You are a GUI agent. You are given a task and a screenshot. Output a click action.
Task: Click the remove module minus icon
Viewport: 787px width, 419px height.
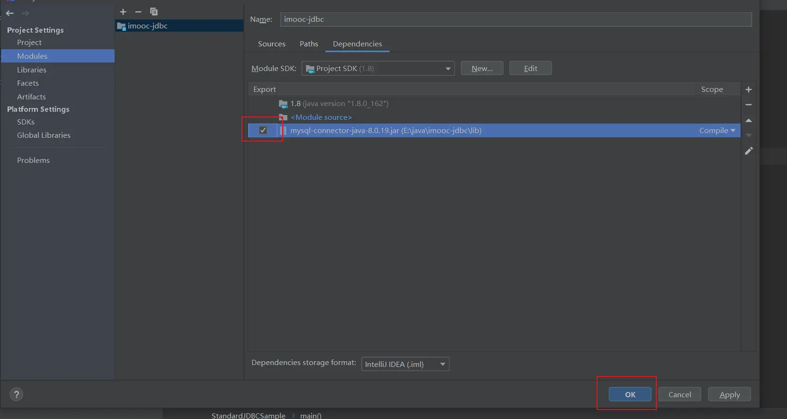[x=138, y=12]
